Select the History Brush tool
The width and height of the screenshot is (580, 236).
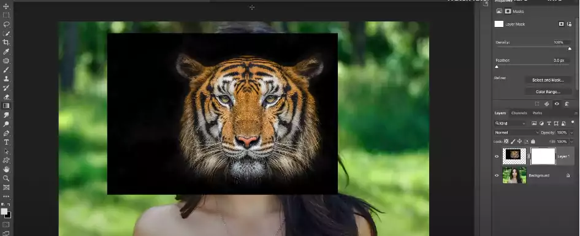click(6, 88)
